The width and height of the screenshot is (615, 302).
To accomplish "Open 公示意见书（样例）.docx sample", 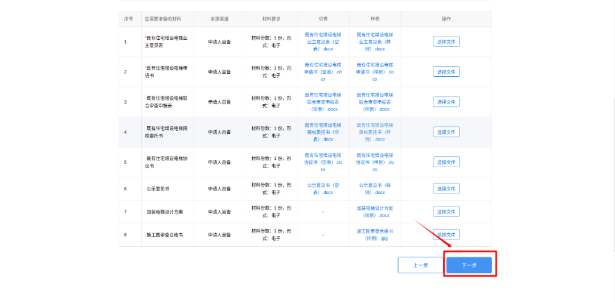I will click(x=375, y=189).
